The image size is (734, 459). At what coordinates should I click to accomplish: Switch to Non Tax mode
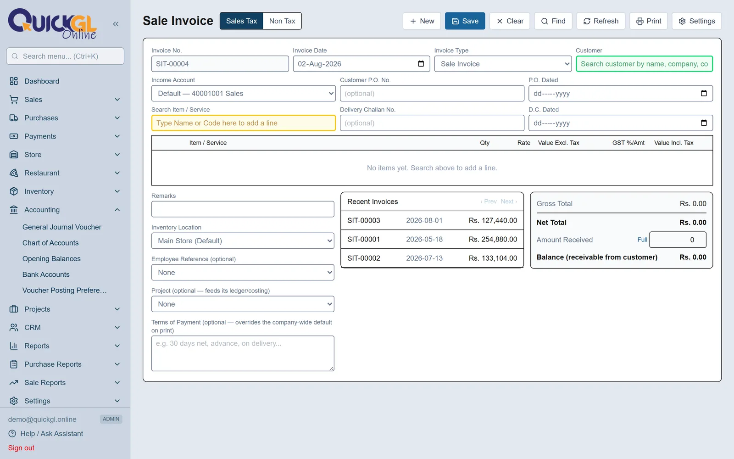[282, 21]
